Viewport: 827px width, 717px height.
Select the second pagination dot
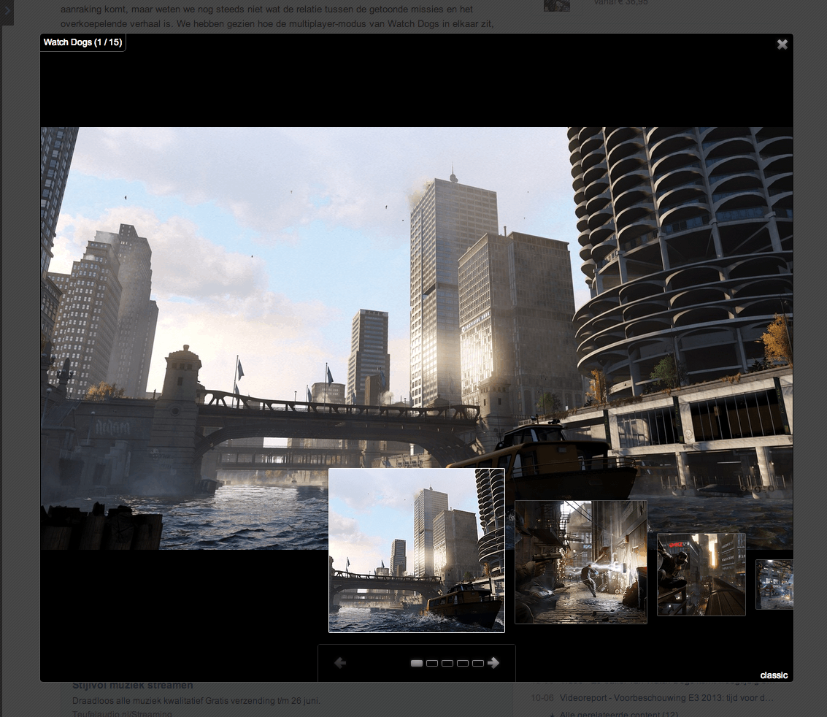click(432, 663)
